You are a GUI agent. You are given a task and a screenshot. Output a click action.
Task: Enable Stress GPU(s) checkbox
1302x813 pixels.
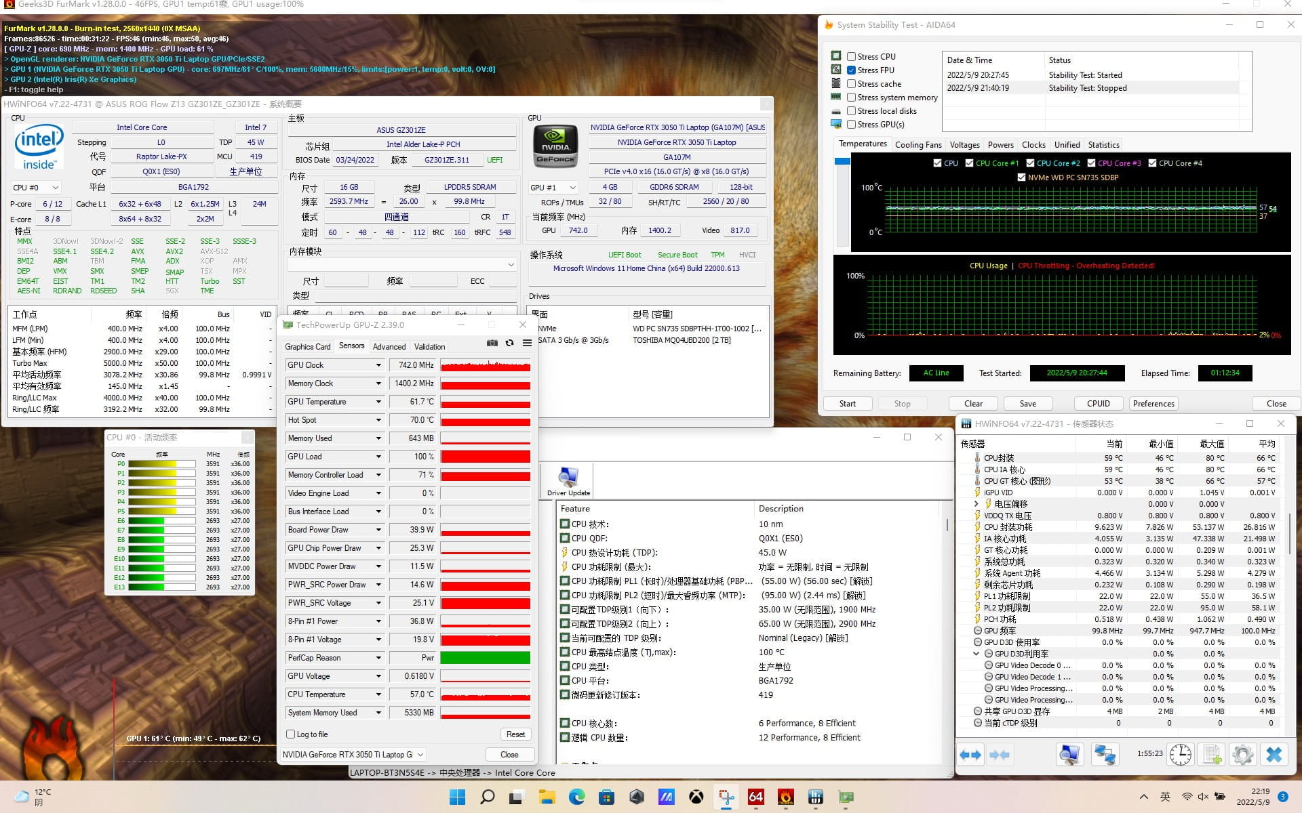851,125
